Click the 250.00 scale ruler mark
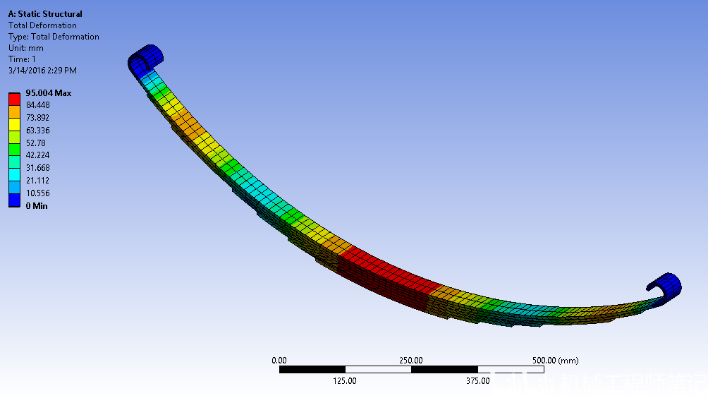Screen dimensions: 708x398 (x=411, y=361)
